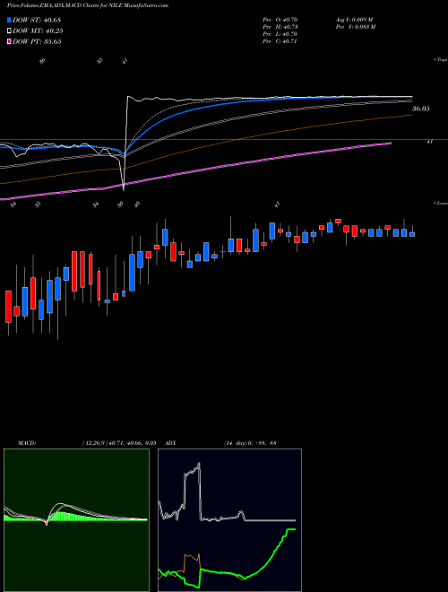Click the blue DOW ST legend swatch

pyautogui.click(x=10, y=21)
